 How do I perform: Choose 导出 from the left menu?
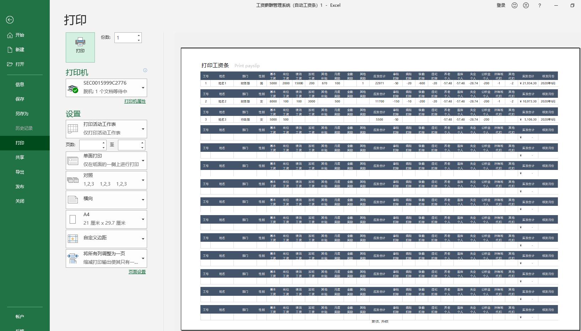click(x=20, y=172)
